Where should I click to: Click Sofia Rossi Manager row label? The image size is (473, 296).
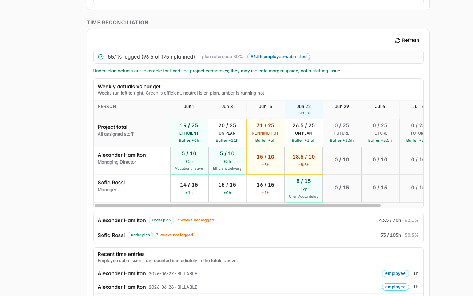coord(132,188)
